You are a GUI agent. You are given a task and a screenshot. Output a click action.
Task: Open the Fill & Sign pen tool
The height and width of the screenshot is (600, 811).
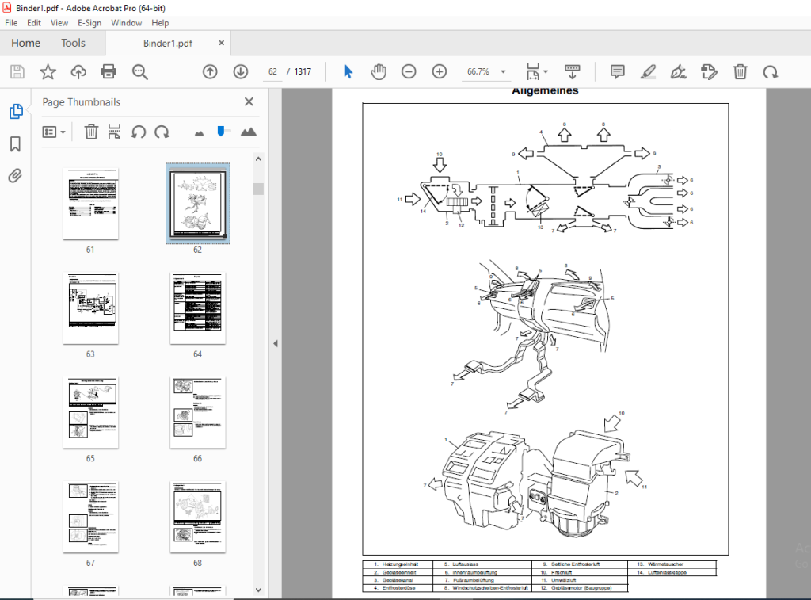pyautogui.click(x=679, y=71)
